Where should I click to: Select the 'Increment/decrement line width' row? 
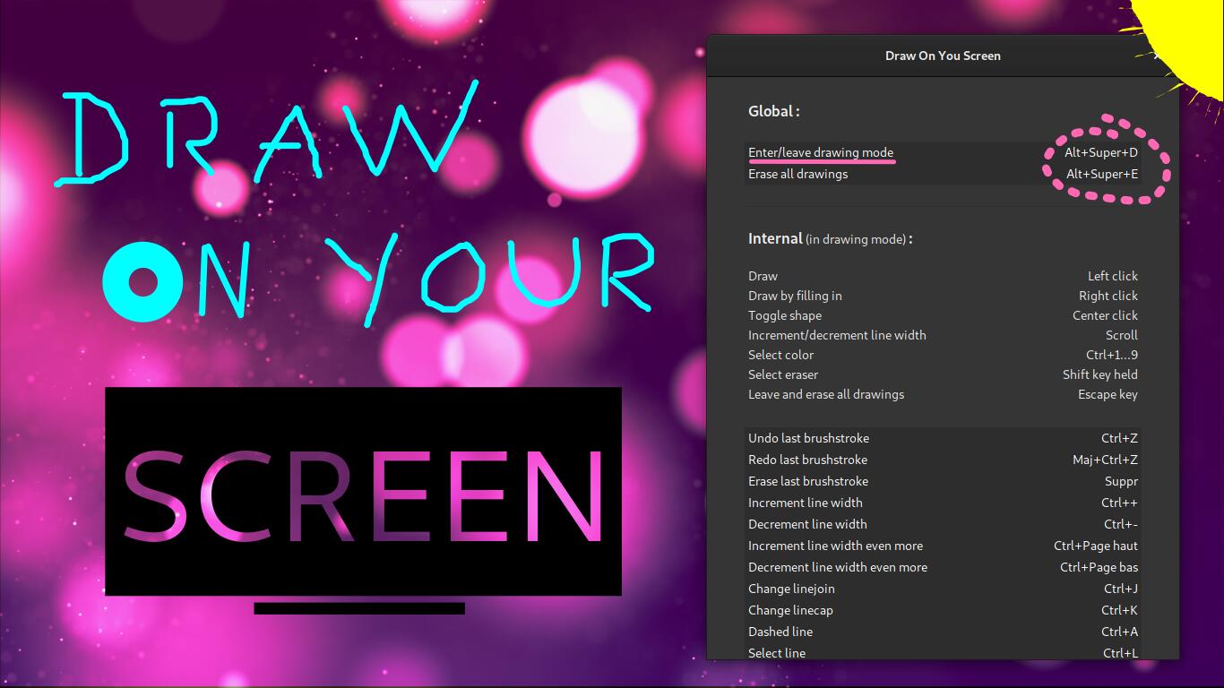(x=837, y=335)
